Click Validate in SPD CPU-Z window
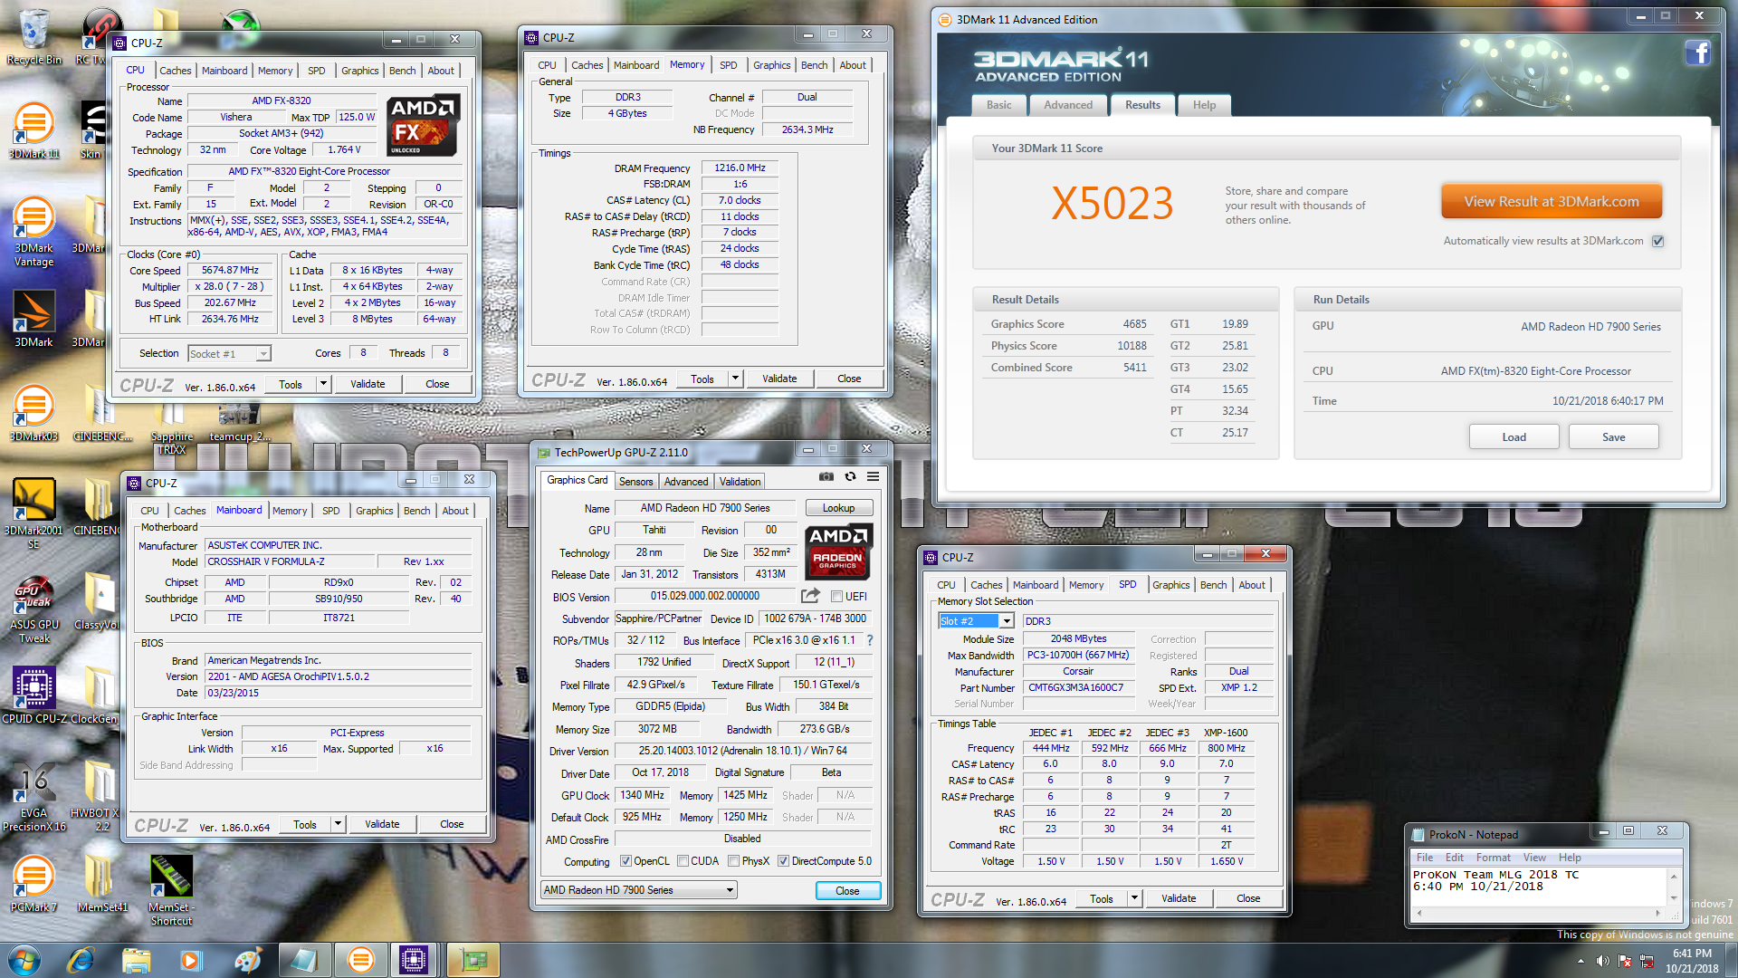The height and width of the screenshot is (978, 1738). coord(1179,898)
